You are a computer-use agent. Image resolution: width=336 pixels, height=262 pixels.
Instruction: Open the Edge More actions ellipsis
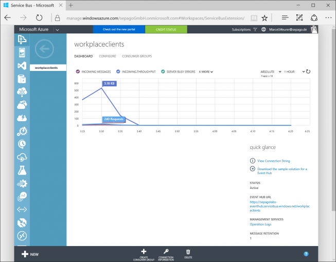(328, 18)
